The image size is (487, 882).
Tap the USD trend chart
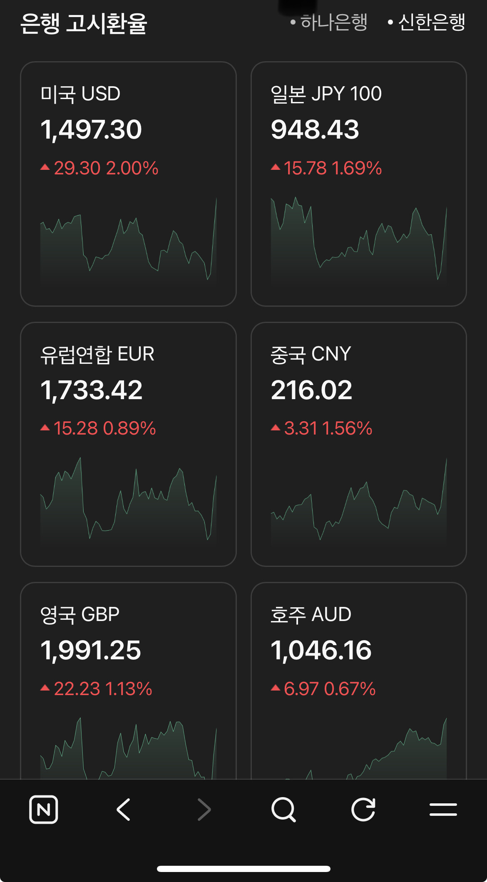point(128,241)
